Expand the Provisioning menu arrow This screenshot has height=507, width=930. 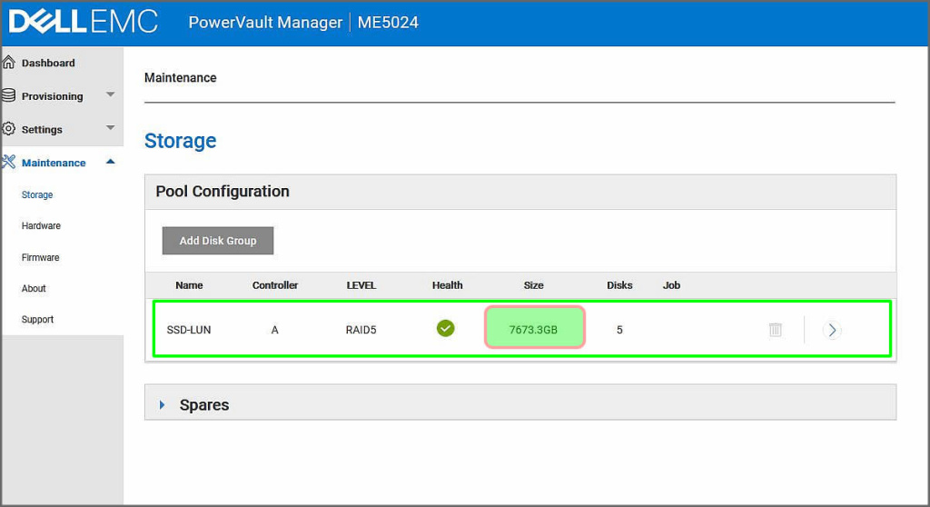click(x=110, y=94)
